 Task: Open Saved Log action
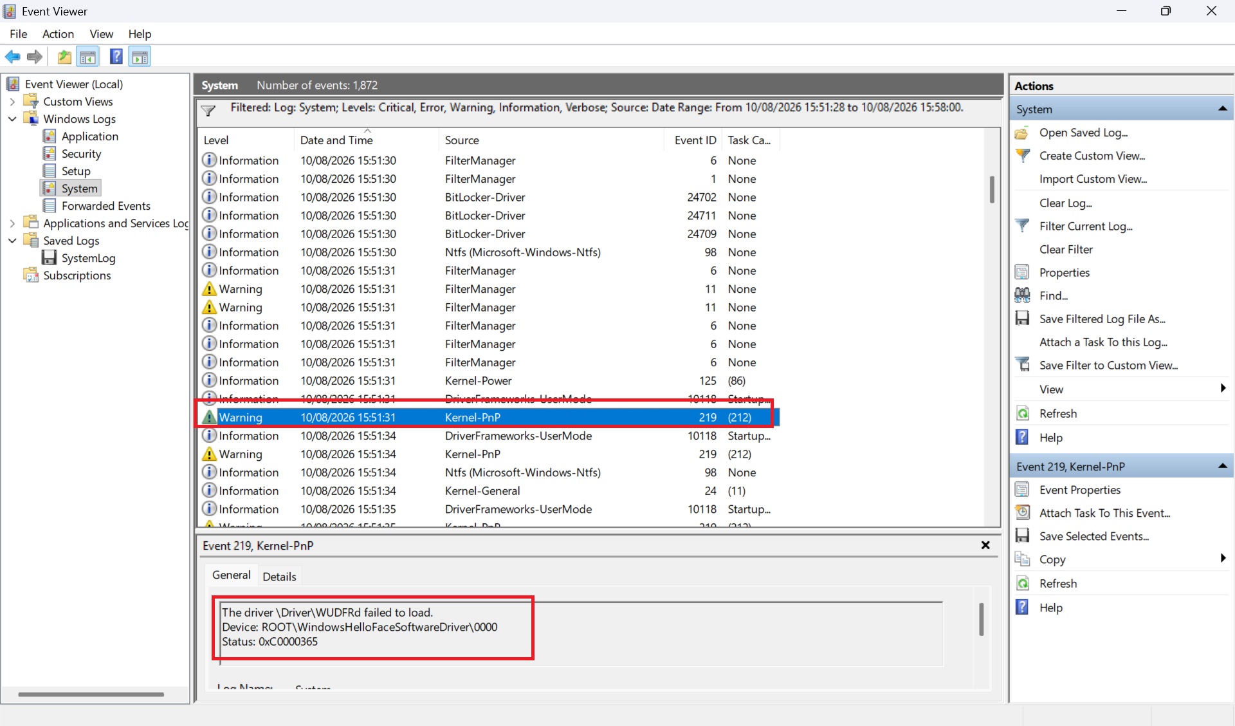pos(1083,133)
